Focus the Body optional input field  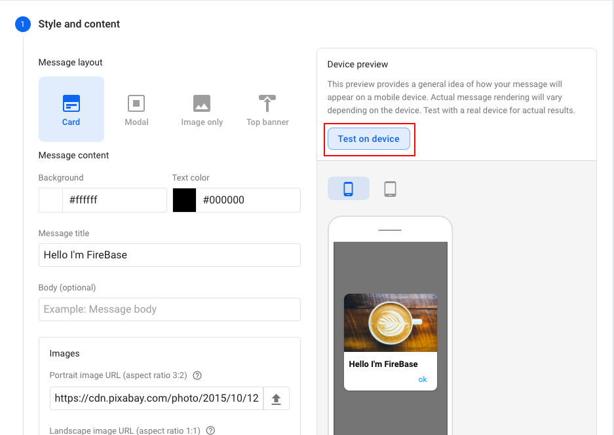tap(170, 309)
